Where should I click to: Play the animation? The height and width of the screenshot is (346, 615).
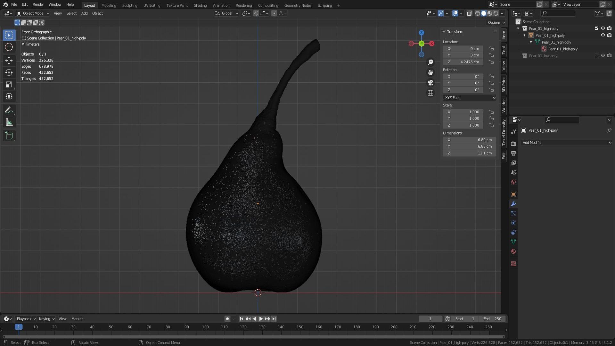[261, 319]
